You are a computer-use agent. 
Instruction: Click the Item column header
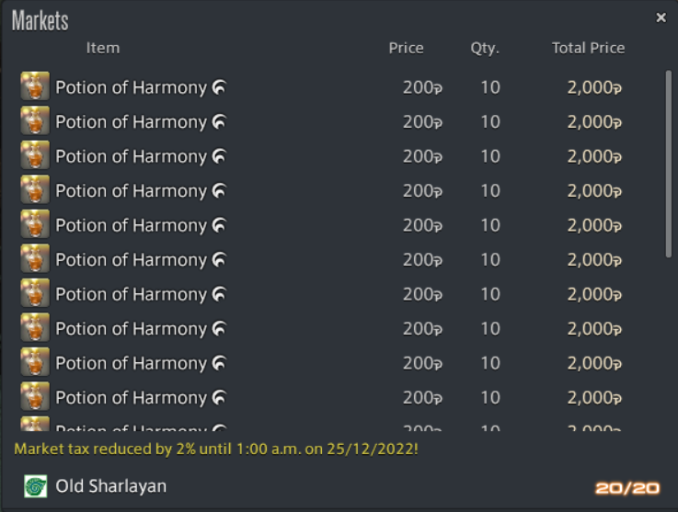tap(103, 48)
